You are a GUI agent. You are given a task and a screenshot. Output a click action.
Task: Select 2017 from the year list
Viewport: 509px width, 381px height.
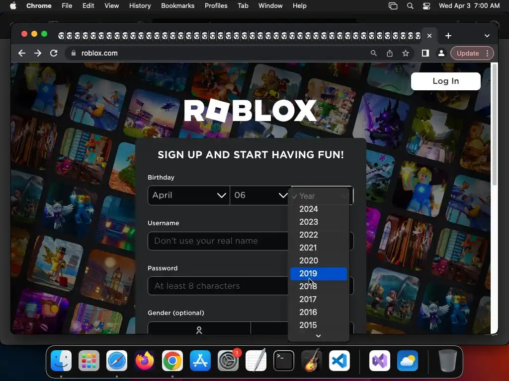coord(319,299)
